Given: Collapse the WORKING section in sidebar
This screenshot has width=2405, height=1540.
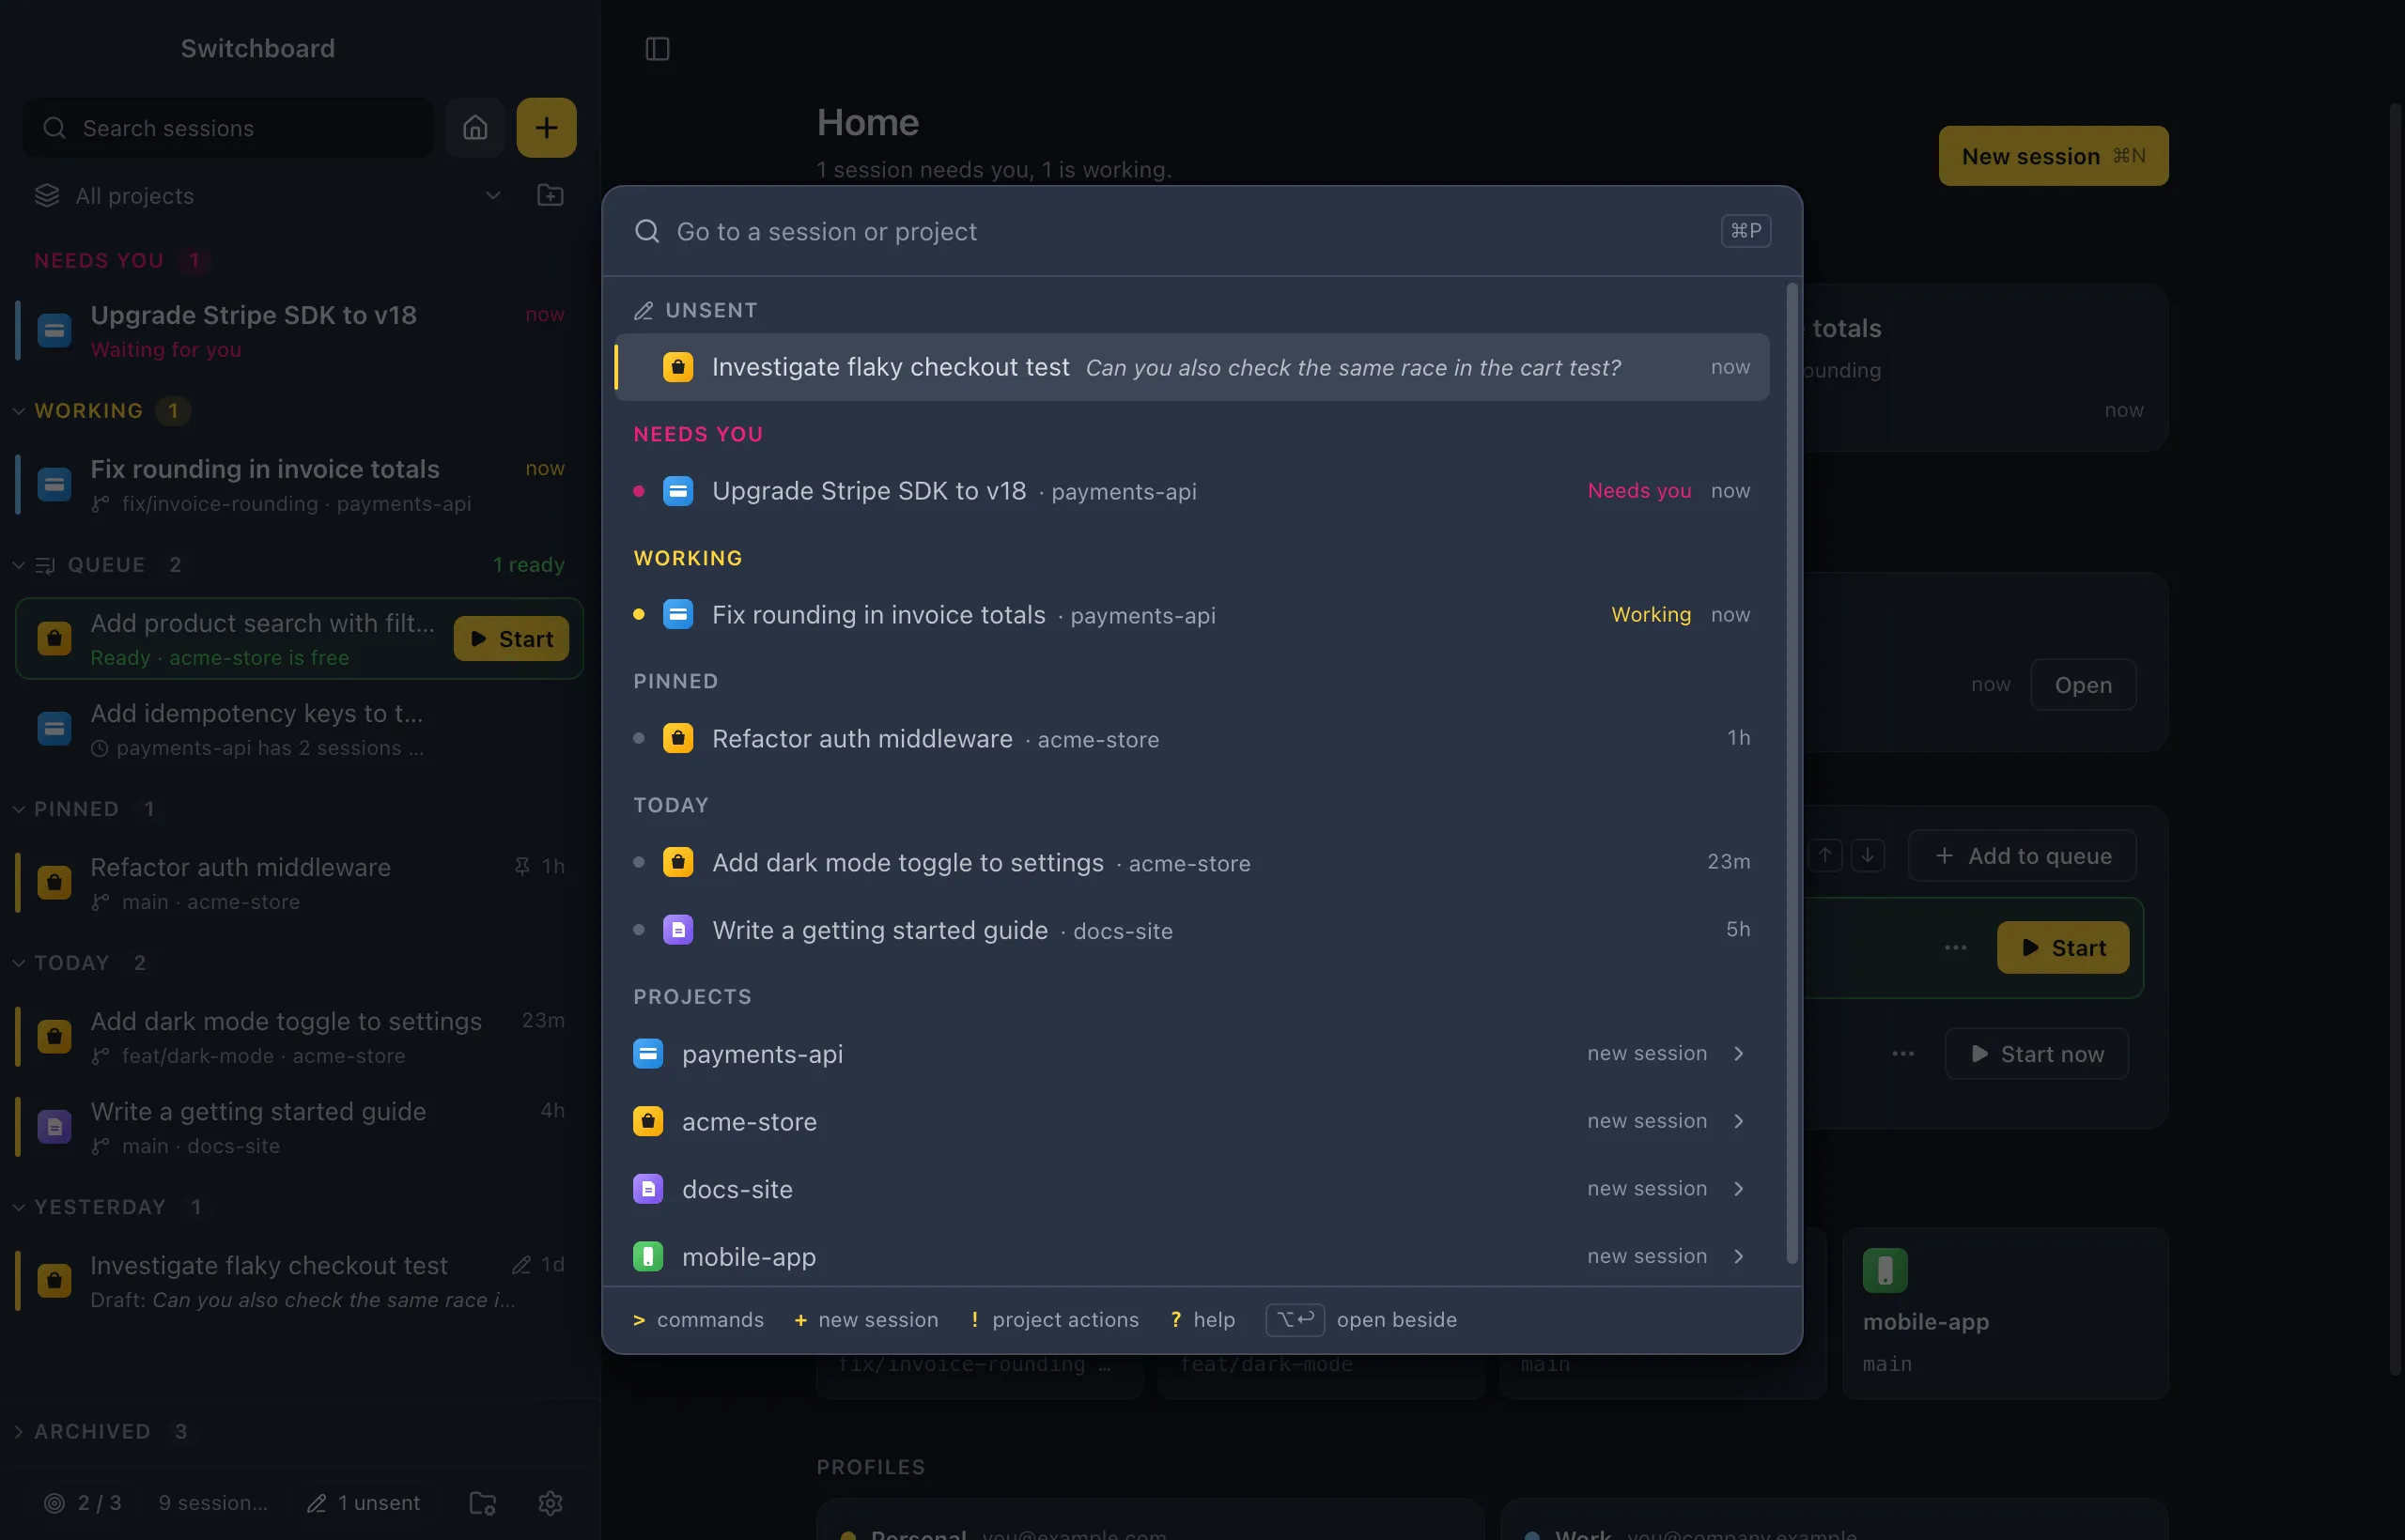Looking at the screenshot, I should [18, 411].
